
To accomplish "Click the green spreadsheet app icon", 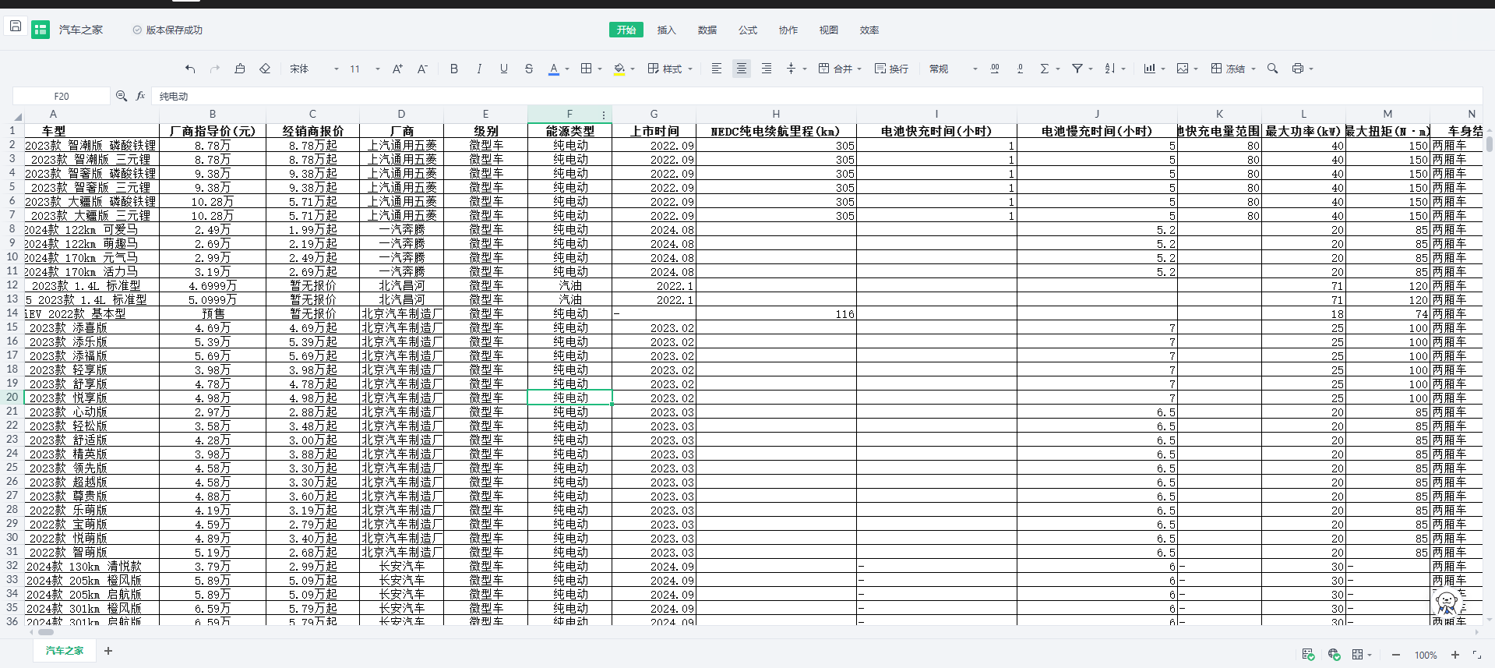I will click(x=41, y=30).
